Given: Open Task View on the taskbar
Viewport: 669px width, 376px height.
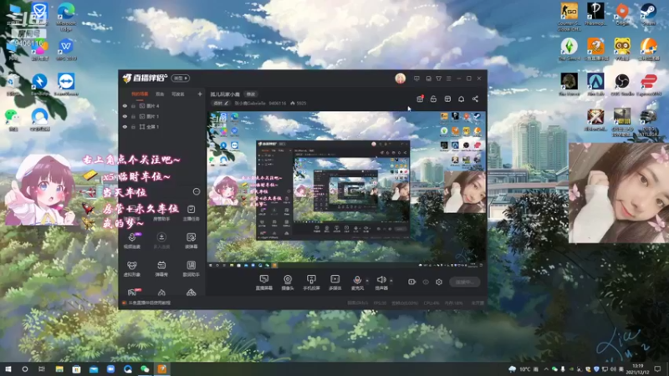Looking at the screenshot, I should (x=41, y=369).
